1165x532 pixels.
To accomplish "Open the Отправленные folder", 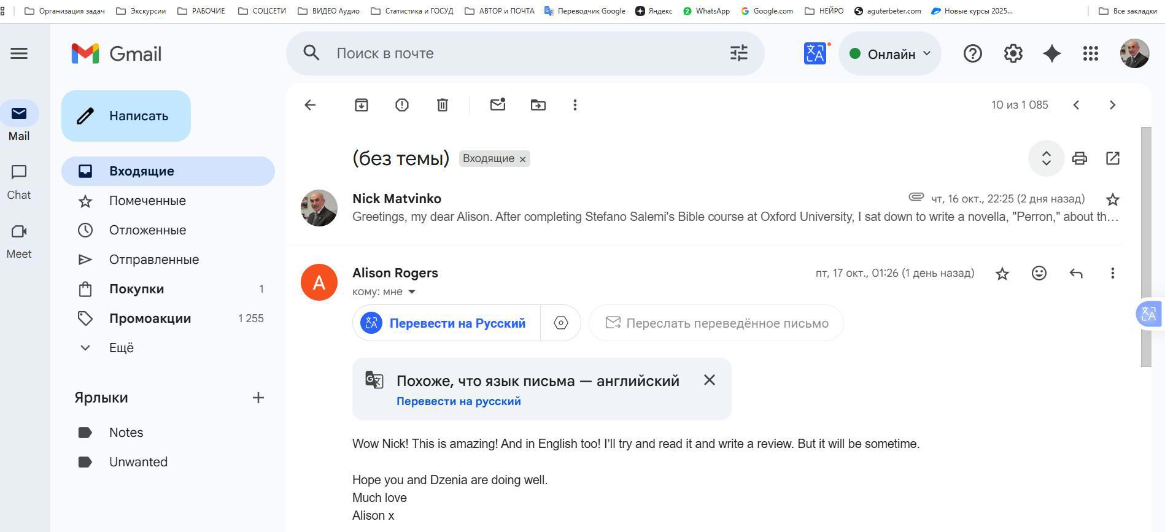I will 154,260.
